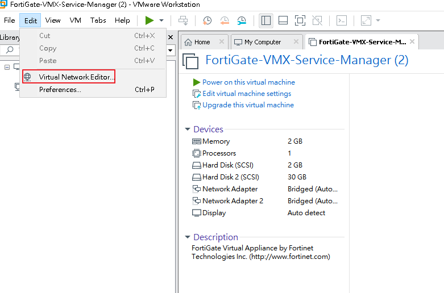Select Virtual Network Editor from Edit menu
This screenshot has height=293, width=444.
tap(93, 77)
